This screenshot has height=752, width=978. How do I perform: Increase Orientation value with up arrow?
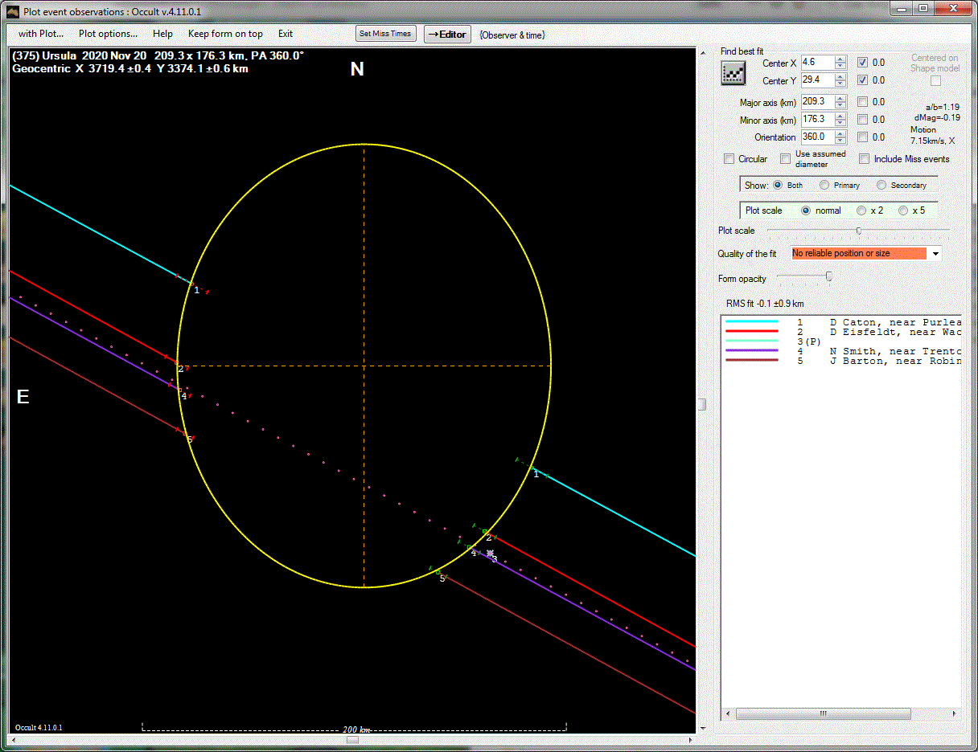click(840, 134)
